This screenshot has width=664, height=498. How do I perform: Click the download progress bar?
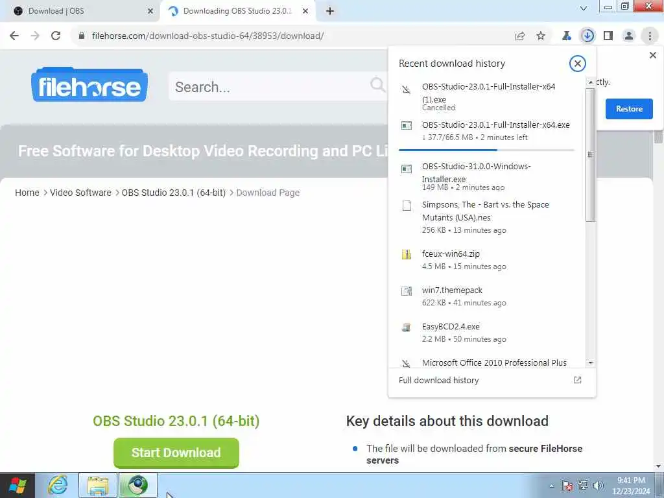pos(486,150)
